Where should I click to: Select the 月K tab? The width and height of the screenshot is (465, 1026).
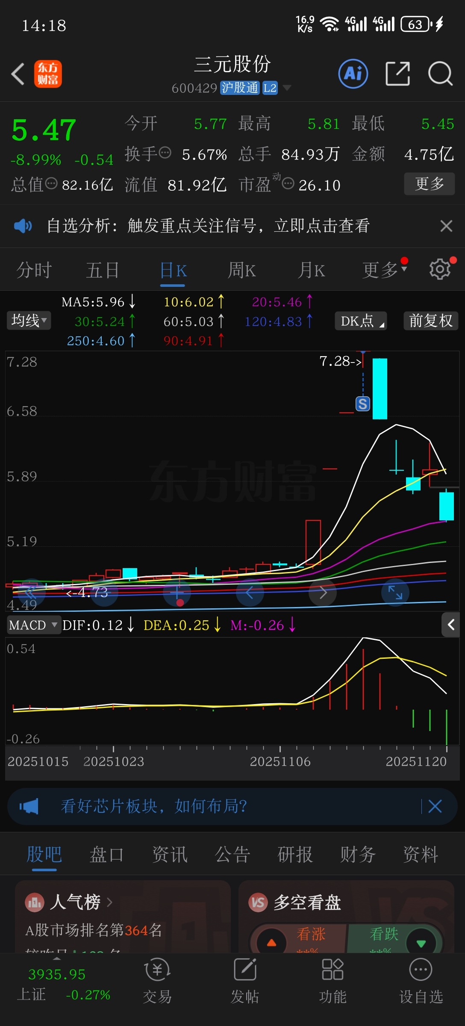click(x=311, y=270)
